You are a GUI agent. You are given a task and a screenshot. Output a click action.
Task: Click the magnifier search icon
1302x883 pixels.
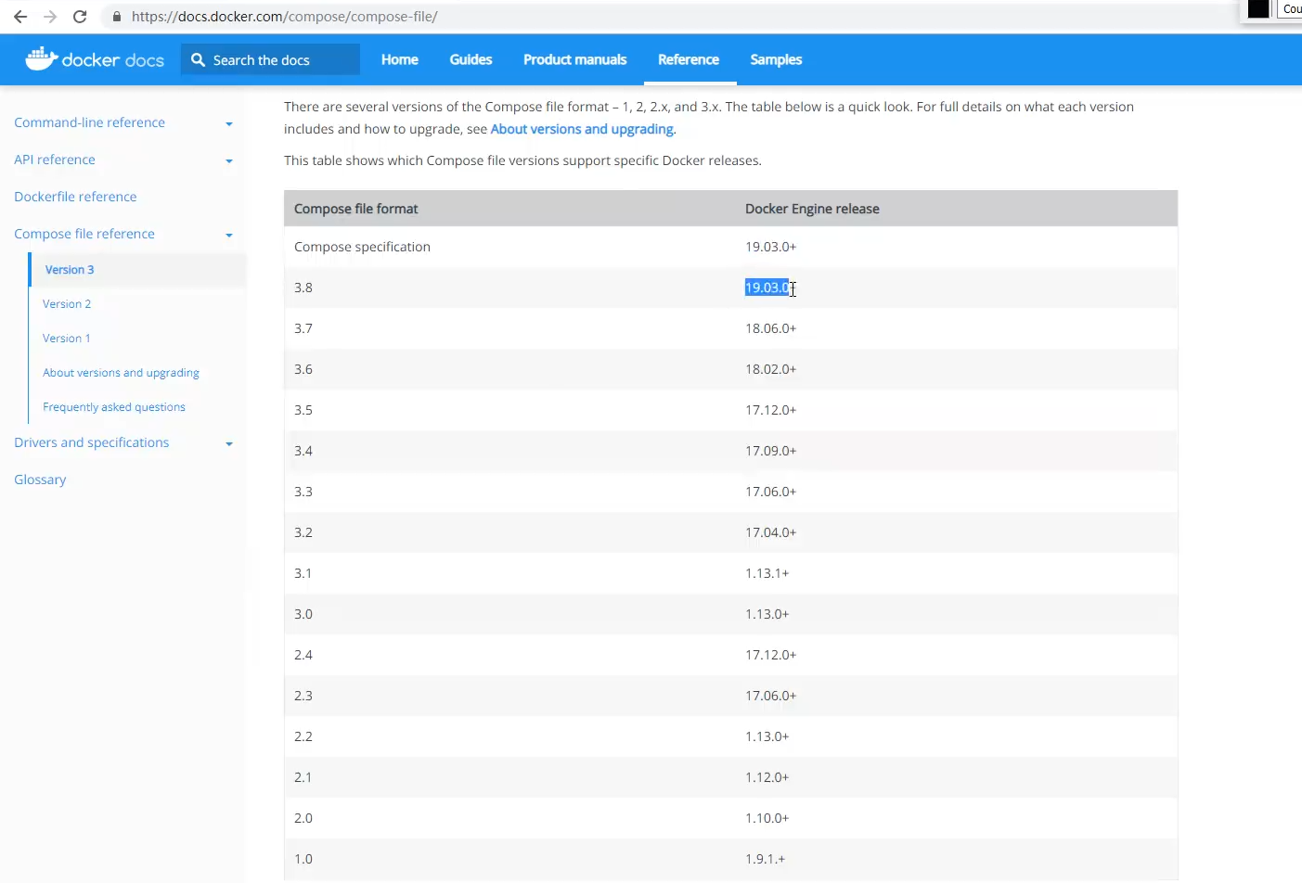point(198,59)
